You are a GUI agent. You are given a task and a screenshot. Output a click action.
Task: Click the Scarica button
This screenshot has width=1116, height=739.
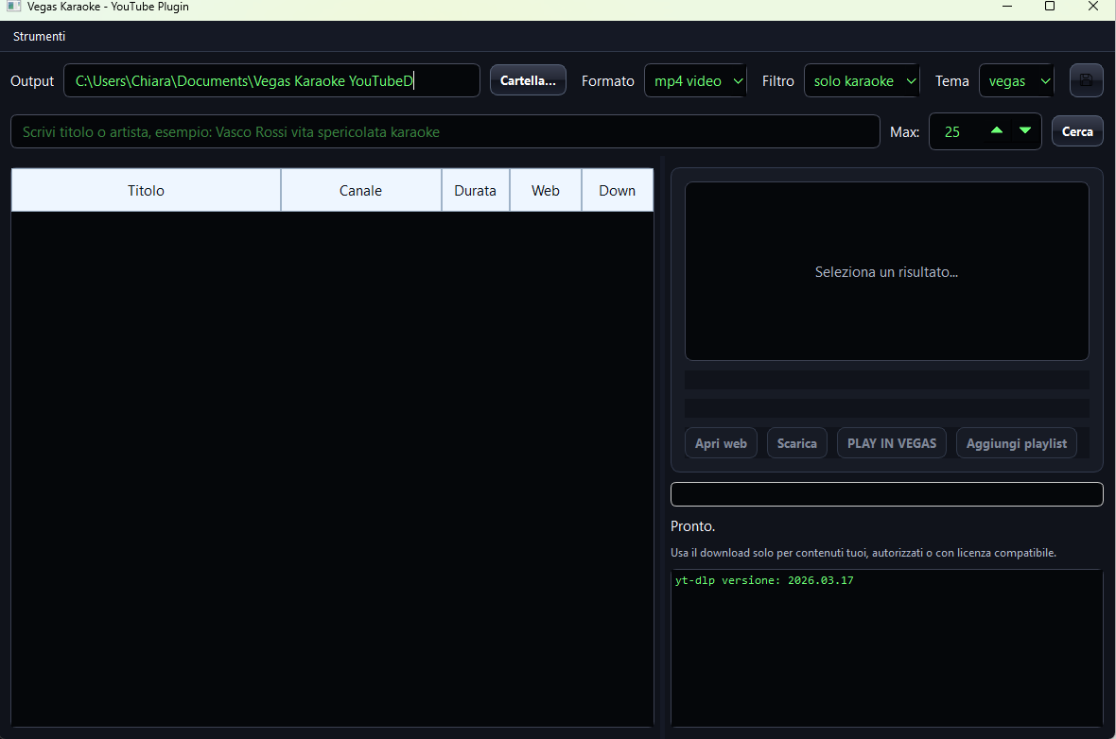(x=797, y=443)
